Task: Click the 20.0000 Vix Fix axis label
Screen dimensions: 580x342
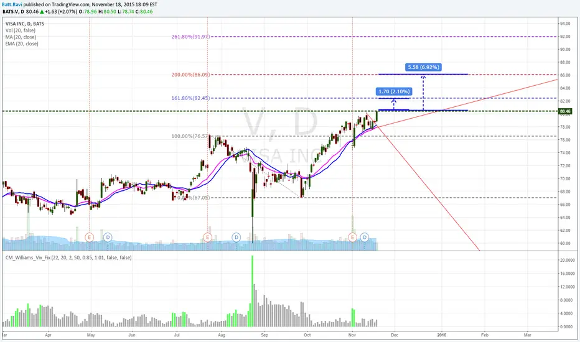Action: tap(567, 261)
